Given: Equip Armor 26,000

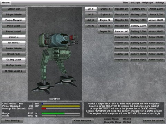Looking at the screenshot, I should pos(156,43).
